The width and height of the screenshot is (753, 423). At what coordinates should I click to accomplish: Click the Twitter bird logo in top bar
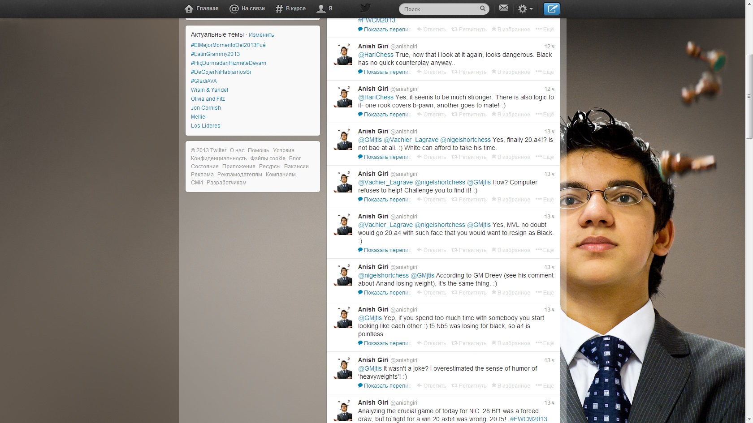[365, 8]
